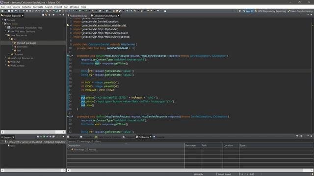314x176 pixels.
Task: Open the Run menu
Action: click(x=66, y=7)
